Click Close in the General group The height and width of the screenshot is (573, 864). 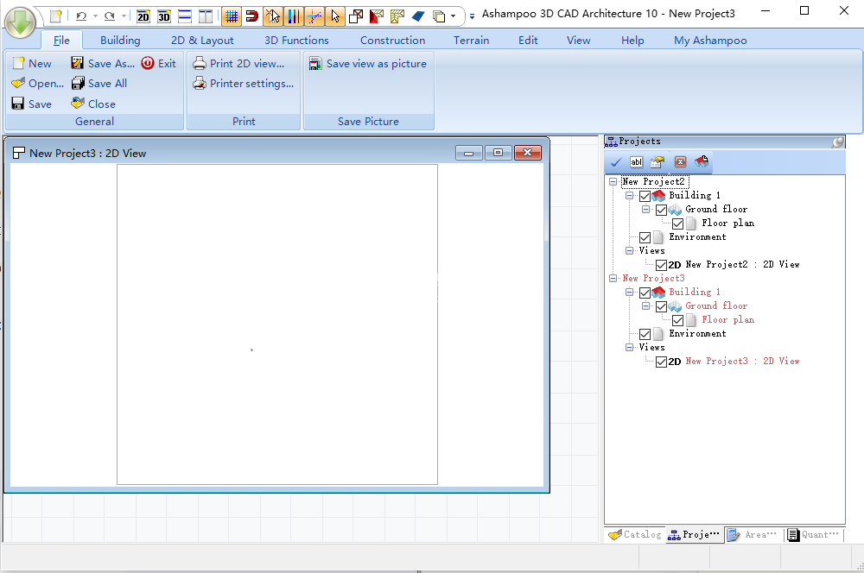point(93,104)
